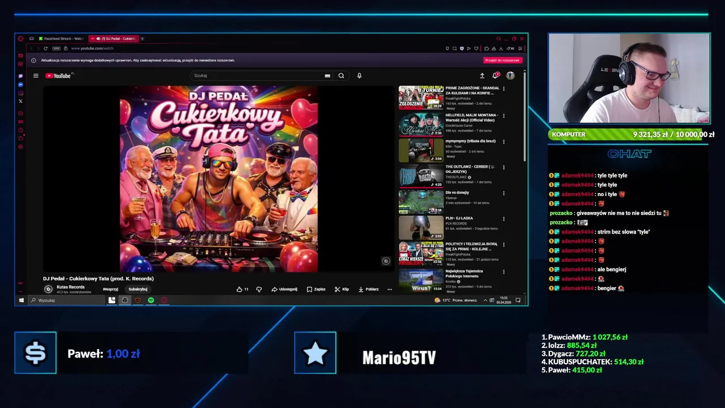Click the Wesprzyj support button
The image size is (725, 408).
point(110,289)
